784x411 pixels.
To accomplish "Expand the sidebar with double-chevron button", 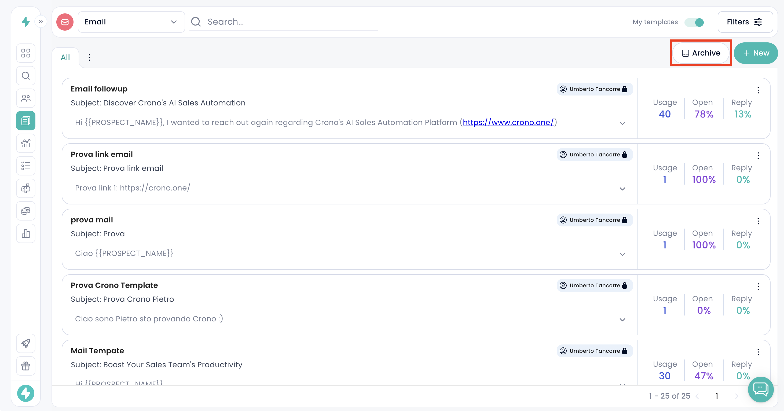I will point(41,22).
